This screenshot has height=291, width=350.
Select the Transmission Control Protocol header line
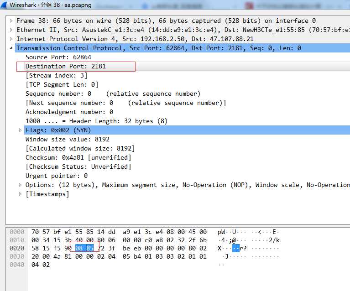point(183,48)
